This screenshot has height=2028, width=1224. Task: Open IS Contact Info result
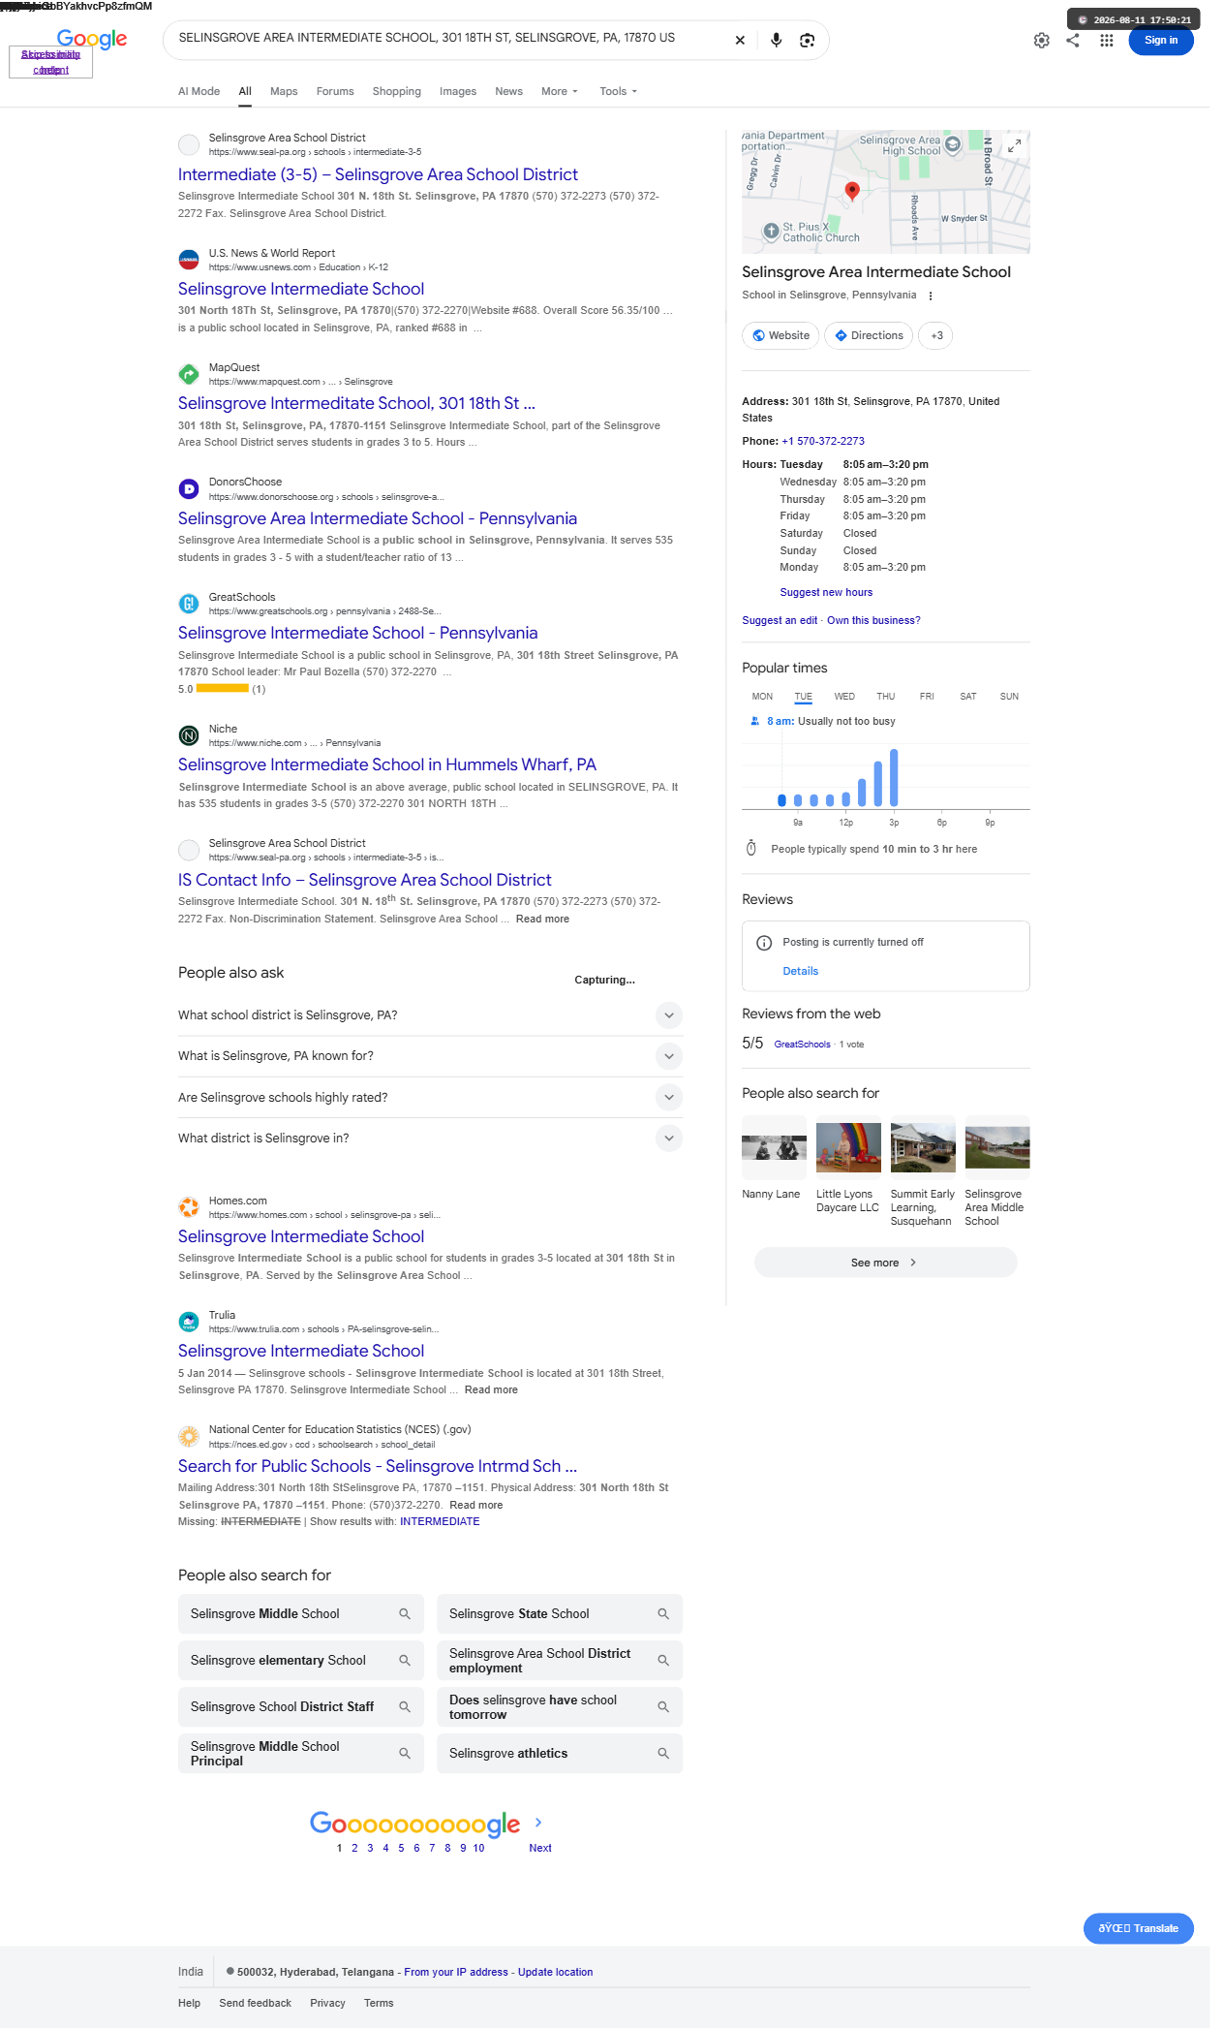pyautogui.click(x=364, y=880)
